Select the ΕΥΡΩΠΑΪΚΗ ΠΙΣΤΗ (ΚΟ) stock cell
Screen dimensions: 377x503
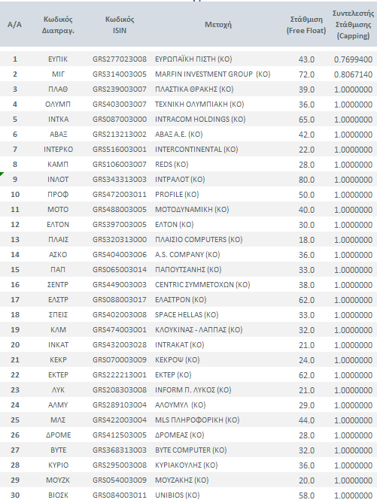click(x=193, y=59)
